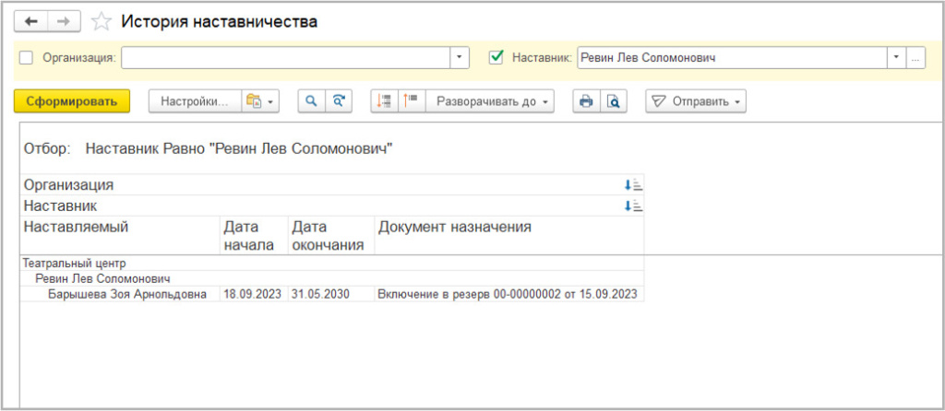
Task: Uncheck the Наставник filter checkbox
Action: click(x=496, y=57)
